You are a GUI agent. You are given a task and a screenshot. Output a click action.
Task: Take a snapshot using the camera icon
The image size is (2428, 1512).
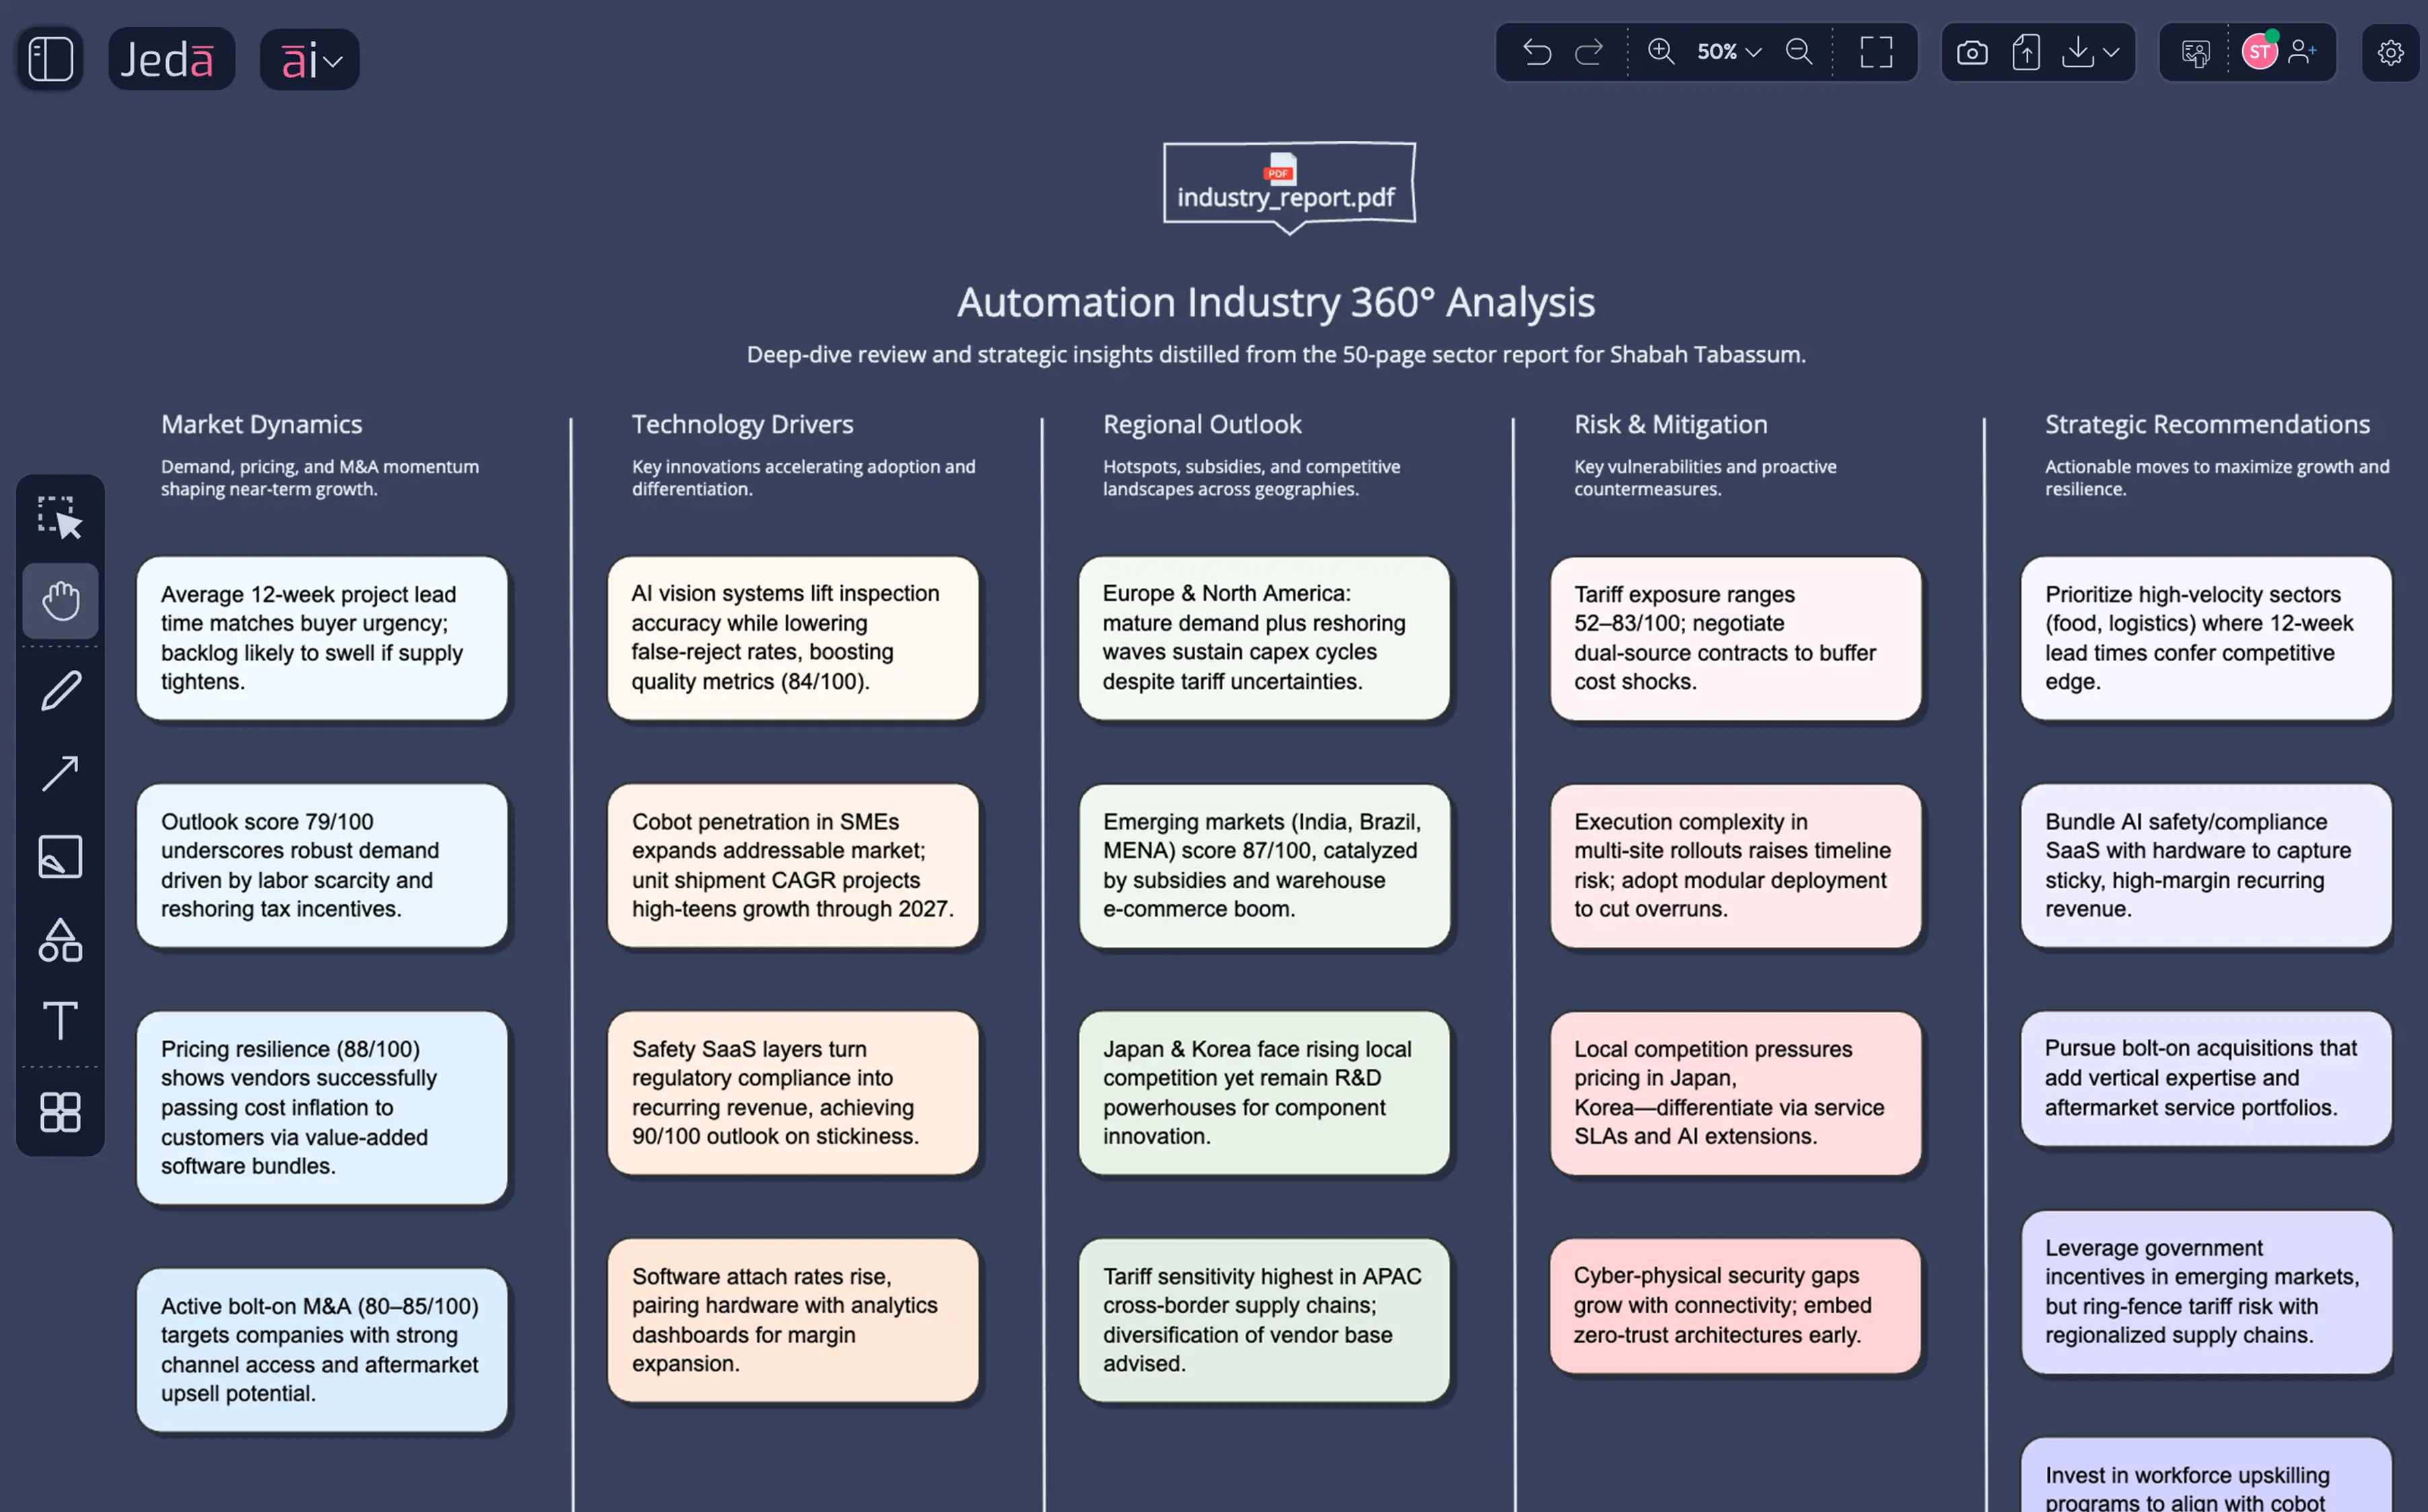tap(1972, 52)
